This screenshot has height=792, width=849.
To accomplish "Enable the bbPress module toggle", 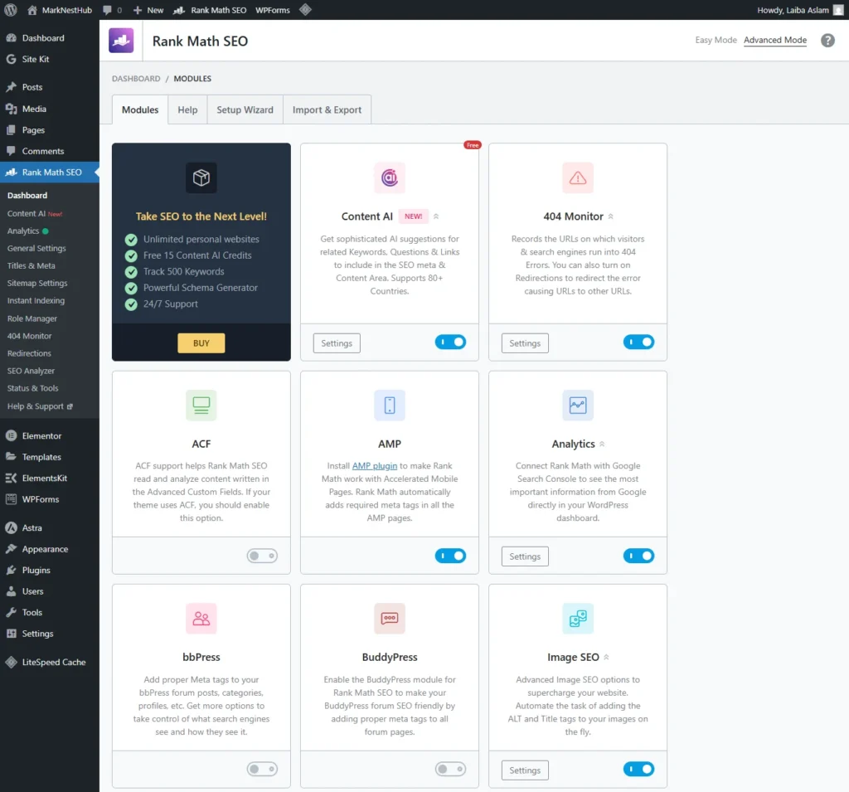I will (262, 770).
